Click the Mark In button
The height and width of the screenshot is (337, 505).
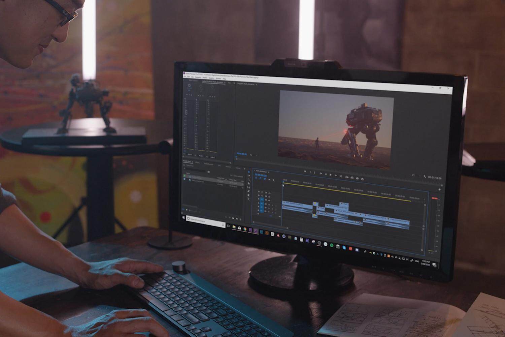310,172
